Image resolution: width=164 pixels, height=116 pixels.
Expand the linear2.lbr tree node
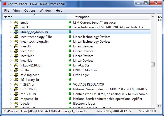11,51
